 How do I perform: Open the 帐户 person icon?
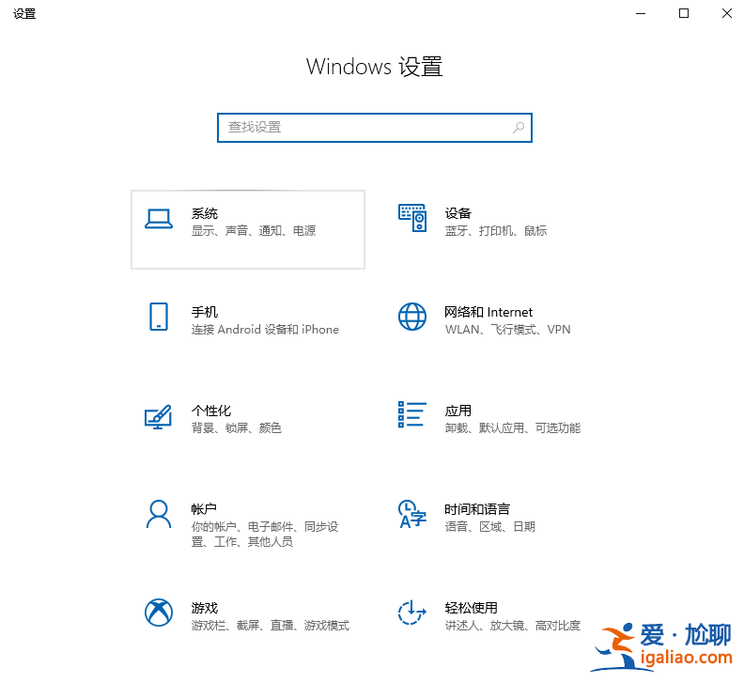point(159,514)
